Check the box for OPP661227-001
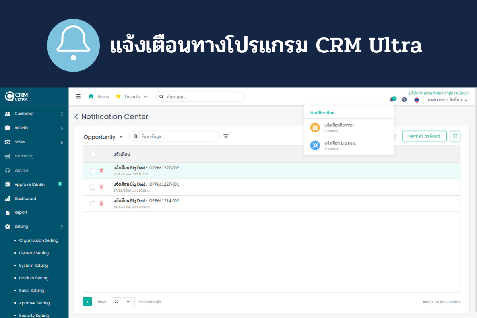Screen dimensions: 477x318 (x=93, y=187)
